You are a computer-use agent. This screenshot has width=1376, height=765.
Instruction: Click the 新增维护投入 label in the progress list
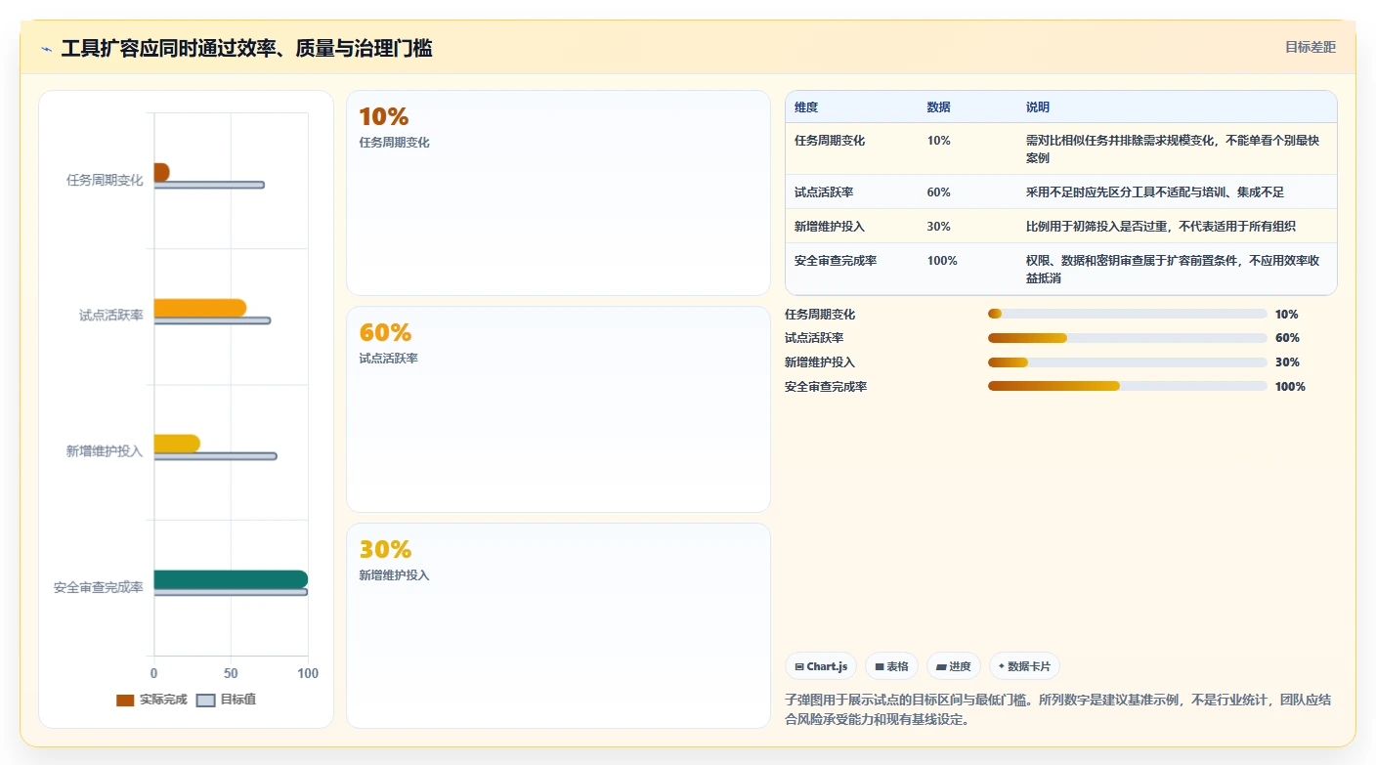820,362
